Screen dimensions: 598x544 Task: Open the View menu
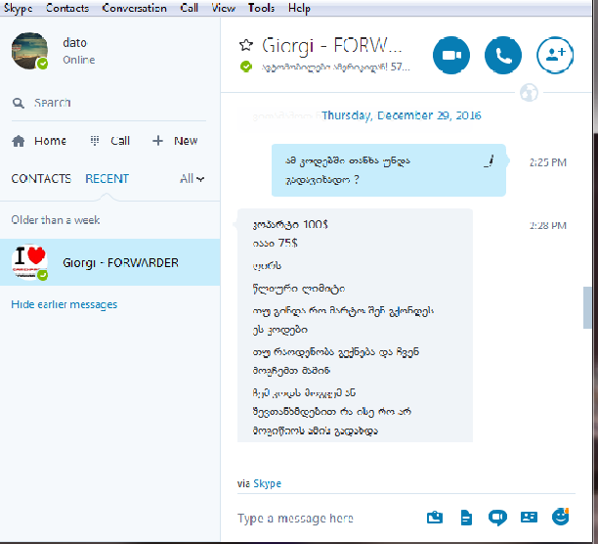(223, 8)
